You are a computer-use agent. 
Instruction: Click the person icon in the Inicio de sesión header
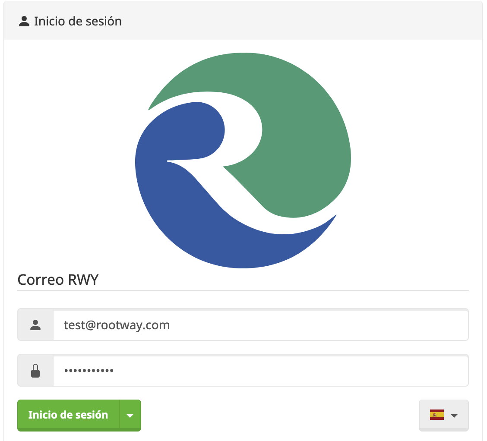[24, 22]
